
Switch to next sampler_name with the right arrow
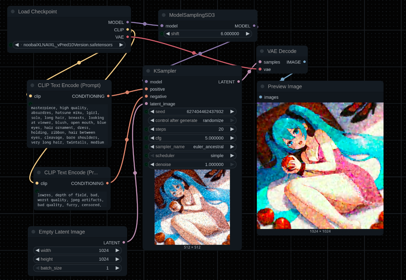232,147
